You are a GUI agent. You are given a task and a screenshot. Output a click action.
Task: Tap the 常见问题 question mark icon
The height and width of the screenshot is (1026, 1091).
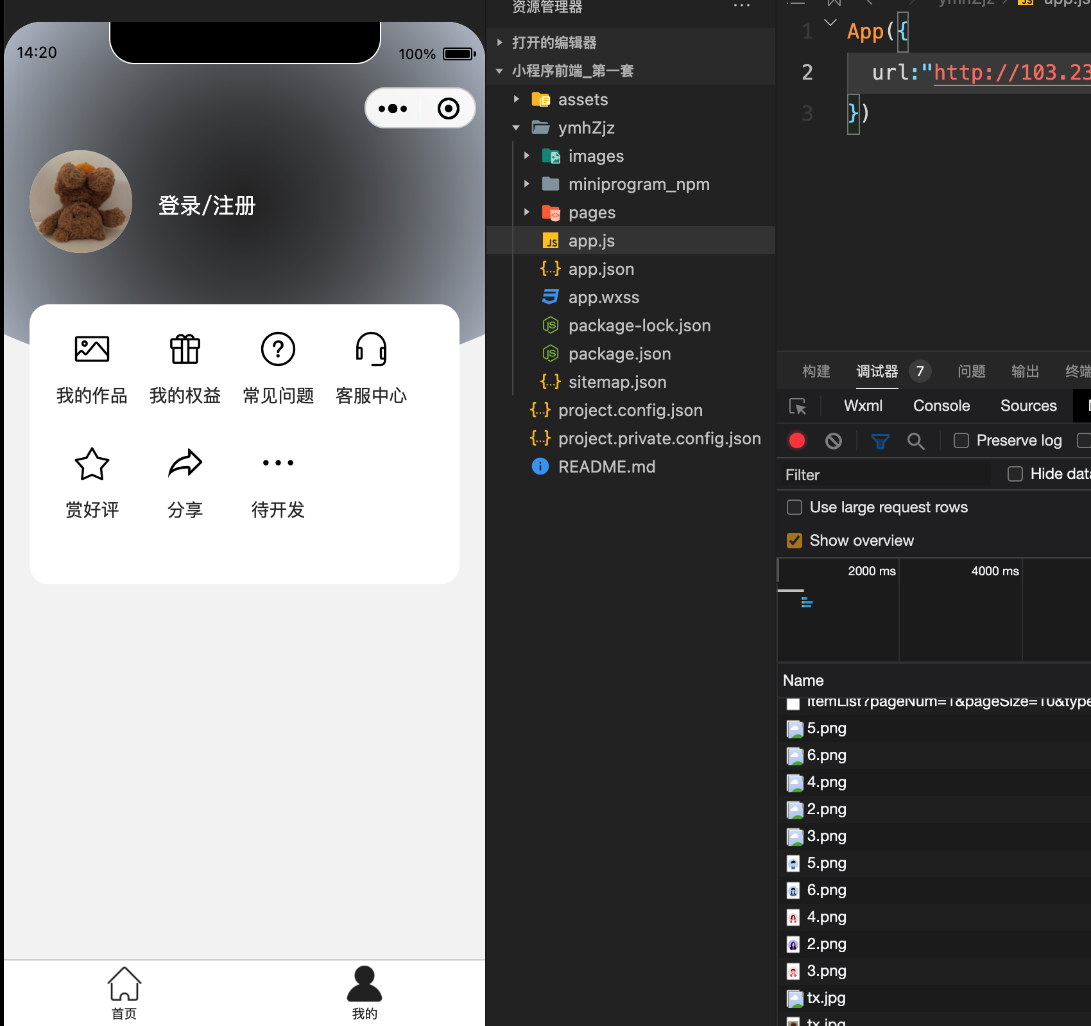pos(278,349)
